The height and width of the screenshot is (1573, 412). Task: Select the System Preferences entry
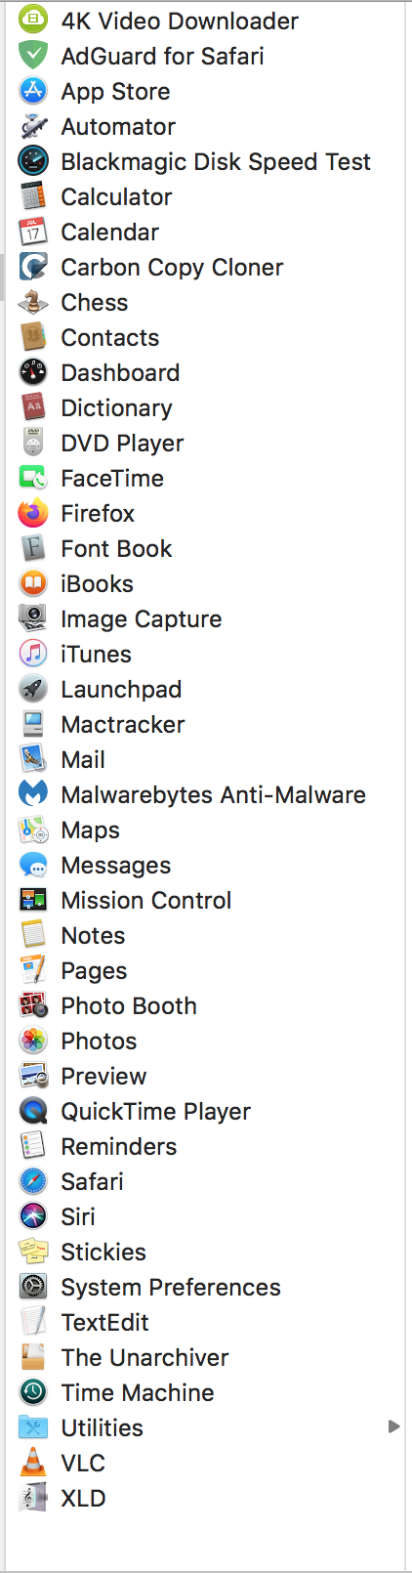pyautogui.click(x=205, y=1287)
